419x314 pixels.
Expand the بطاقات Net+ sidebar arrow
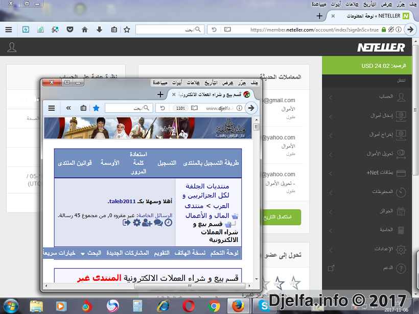[331, 174]
